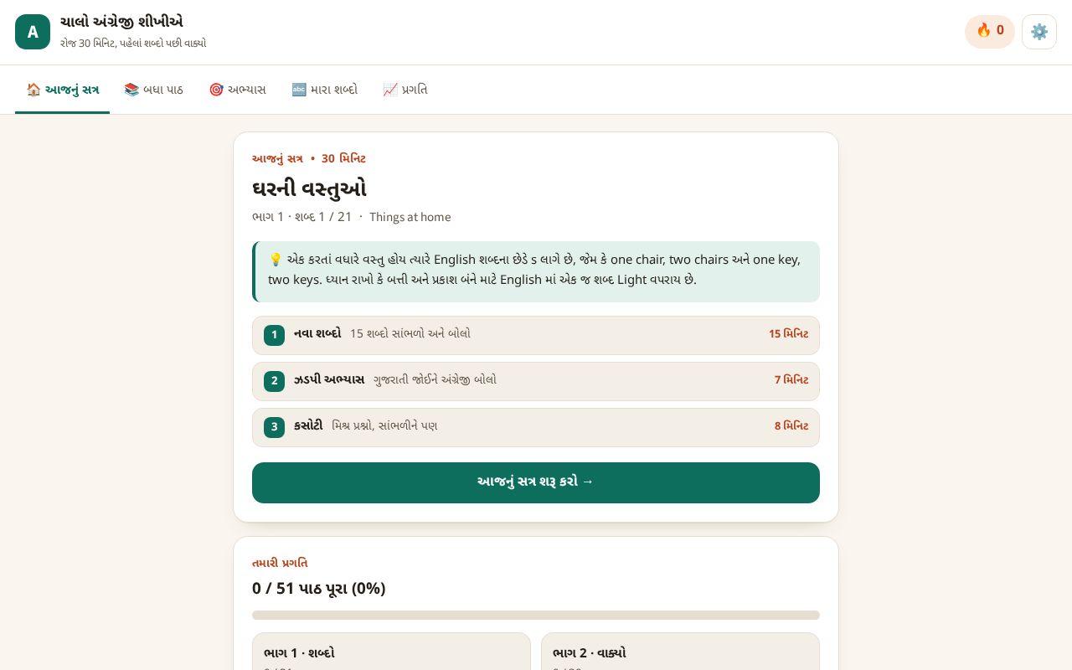The height and width of the screenshot is (670, 1072).
Task: Click the lesson progress bar
Action: 536,615
